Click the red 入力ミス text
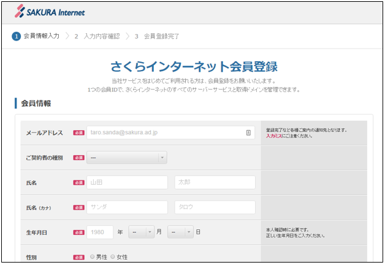Viewport: 385px width, 265px height. (x=274, y=136)
